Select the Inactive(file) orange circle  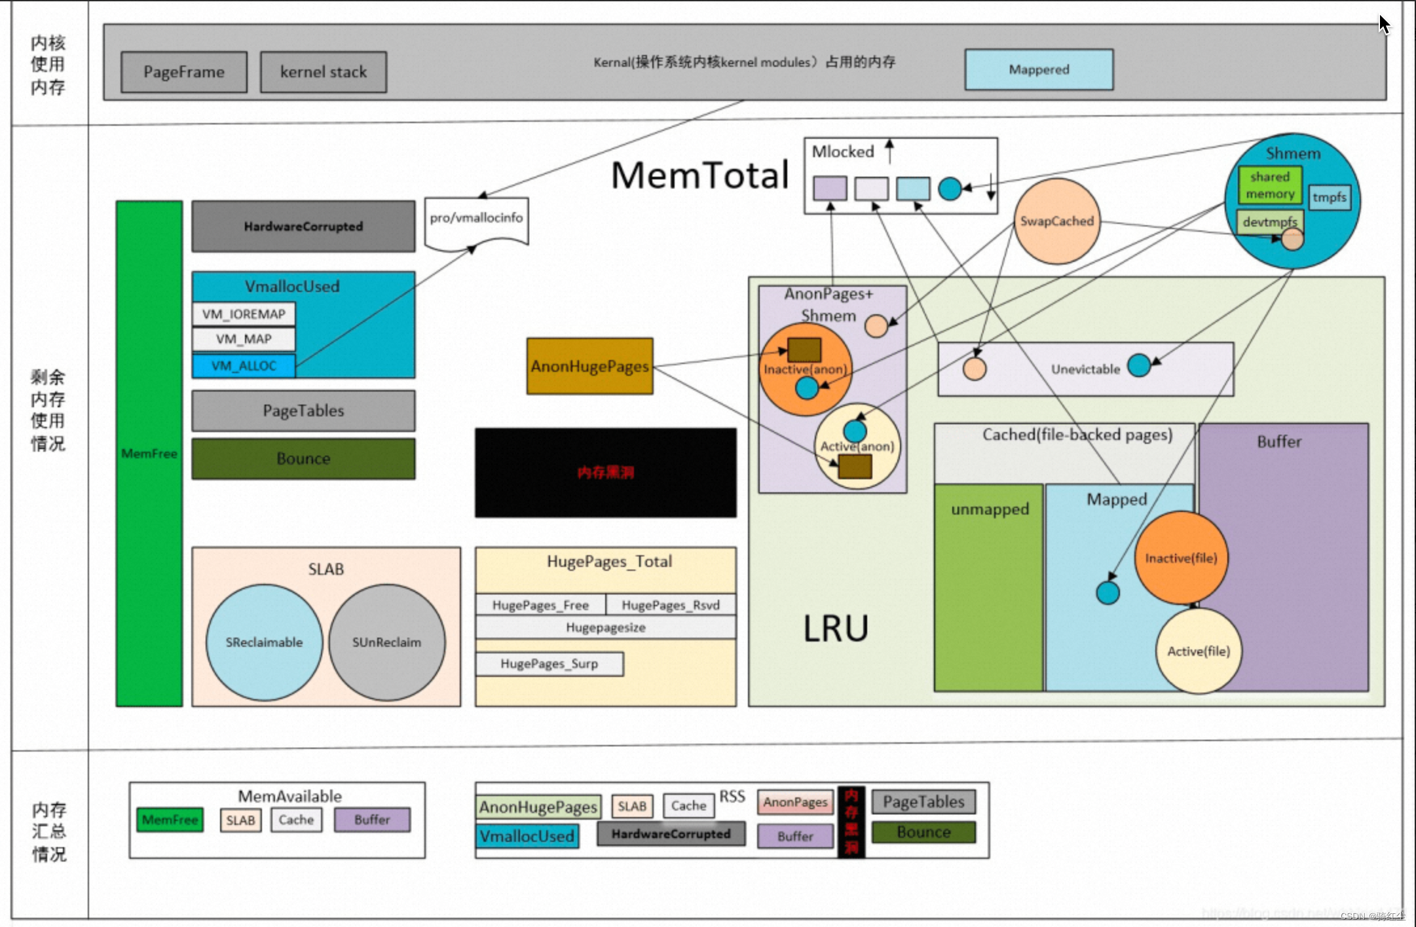click(x=1181, y=558)
